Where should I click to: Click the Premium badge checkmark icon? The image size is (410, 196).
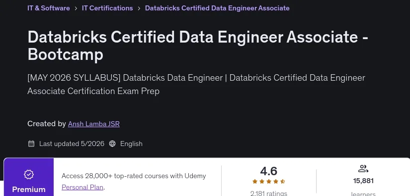(29, 175)
